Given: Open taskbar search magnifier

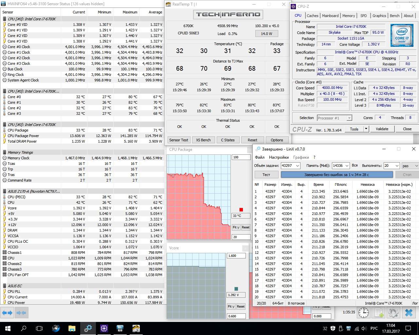Looking at the screenshot, I should coord(24,328).
